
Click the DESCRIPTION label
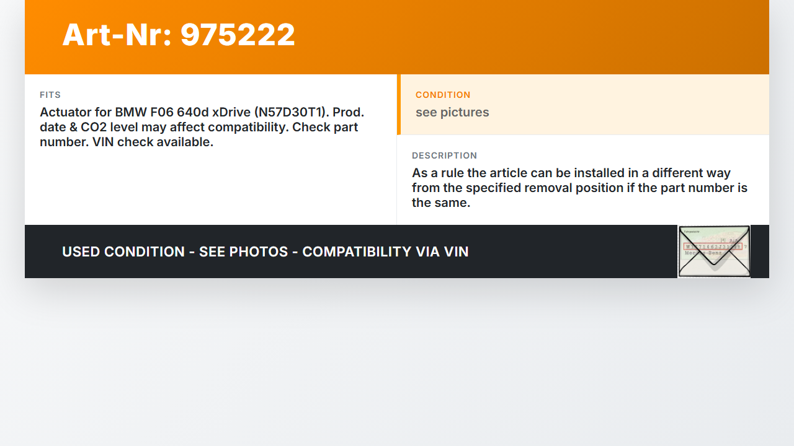click(445, 155)
